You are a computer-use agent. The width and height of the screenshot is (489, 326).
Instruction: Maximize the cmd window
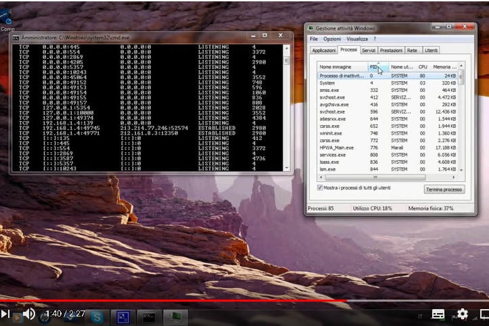(264, 35)
